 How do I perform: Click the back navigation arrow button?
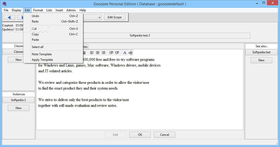click(x=9, y=17)
